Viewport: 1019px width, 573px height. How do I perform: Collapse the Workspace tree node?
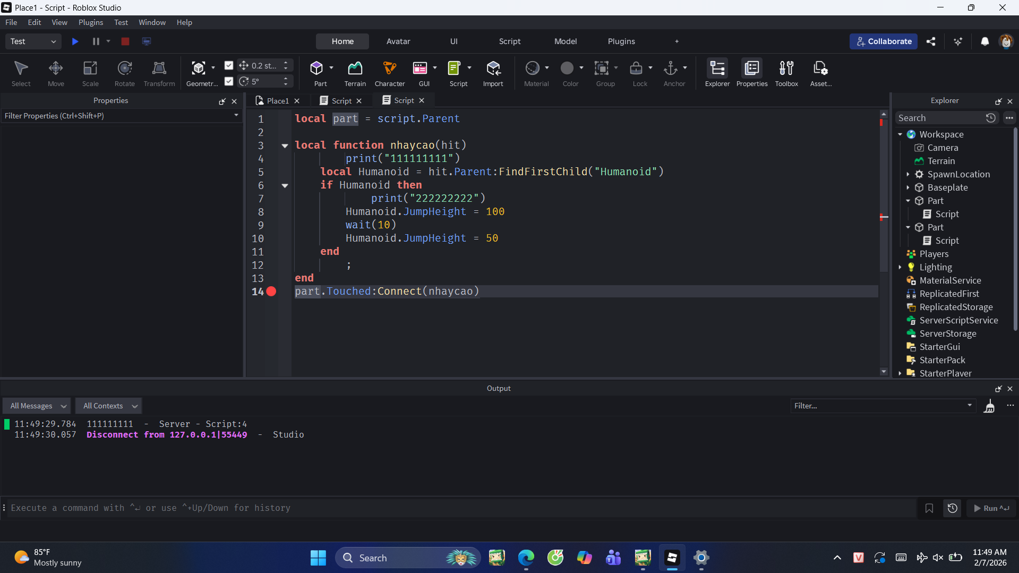pos(900,135)
